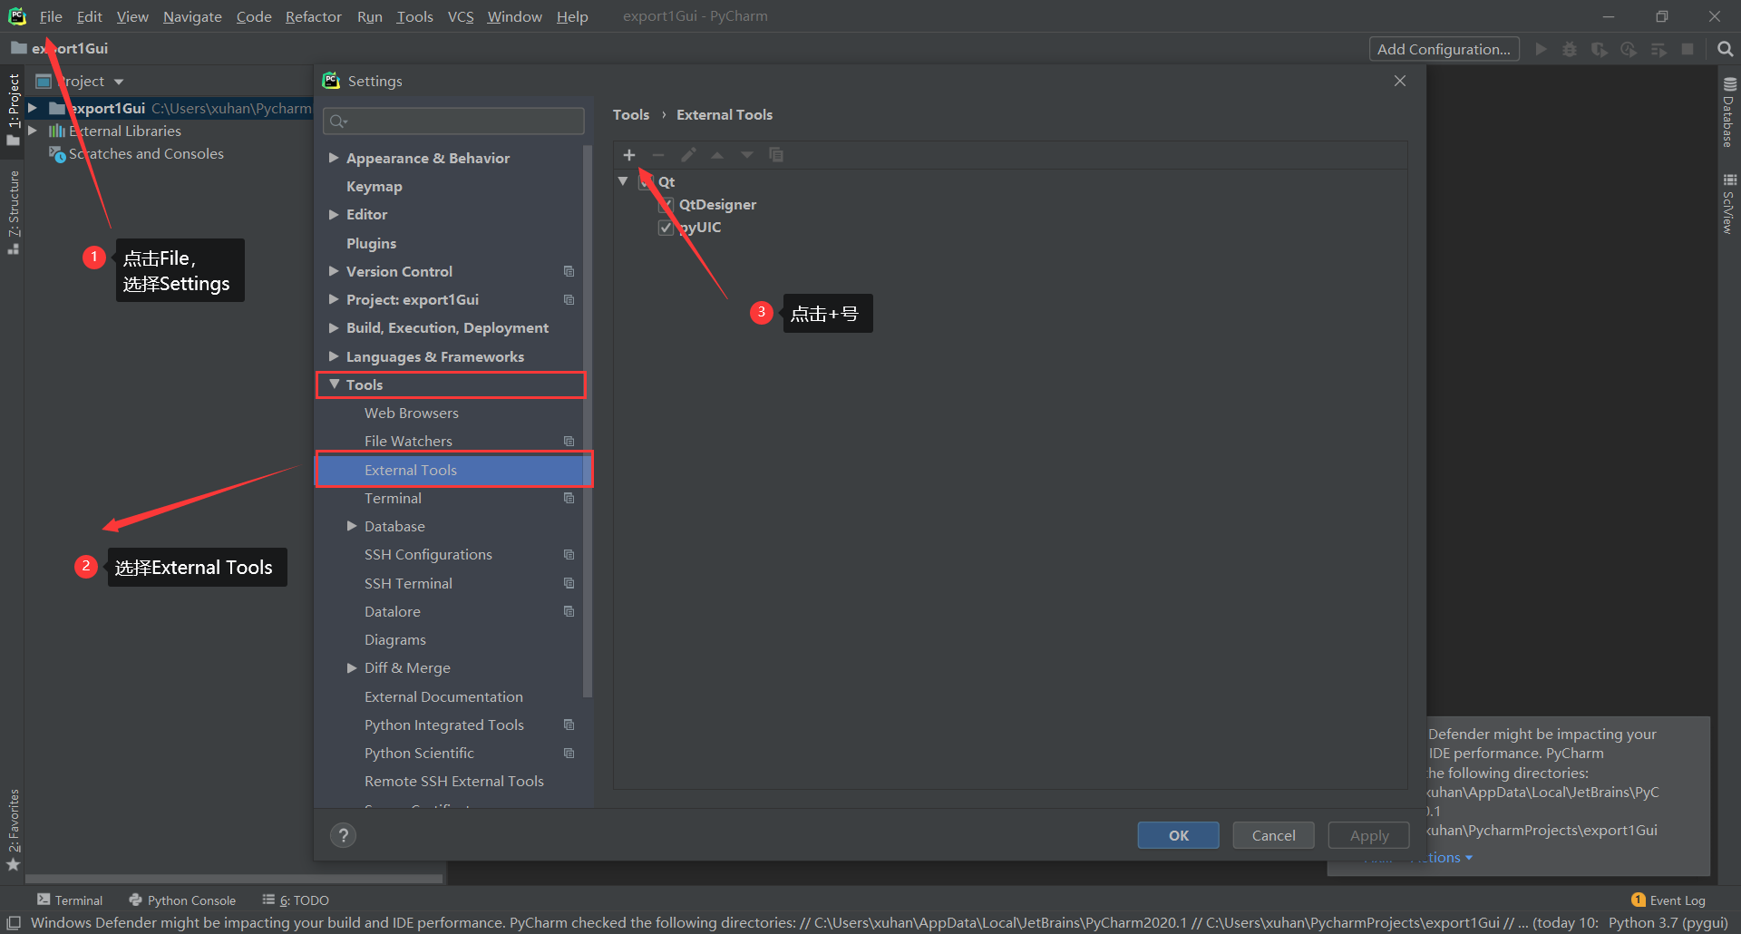
Task: Open the Navigate menu
Action: [x=192, y=16]
